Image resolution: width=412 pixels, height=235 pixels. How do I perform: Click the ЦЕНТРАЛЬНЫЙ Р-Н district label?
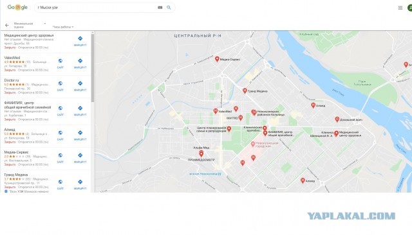[x=198, y=36]
